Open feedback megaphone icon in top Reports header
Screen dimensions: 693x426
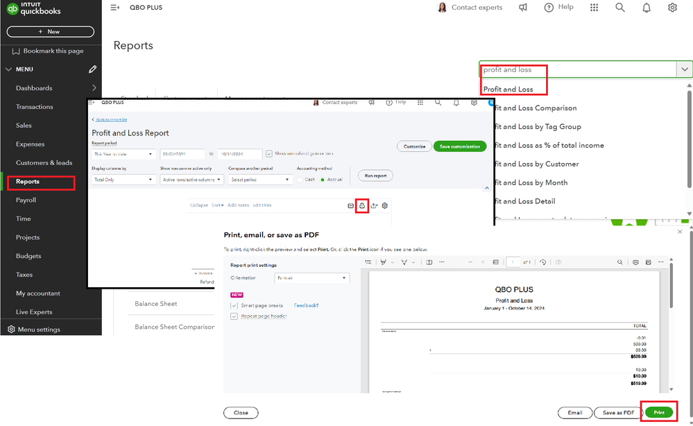coord(523,8)
